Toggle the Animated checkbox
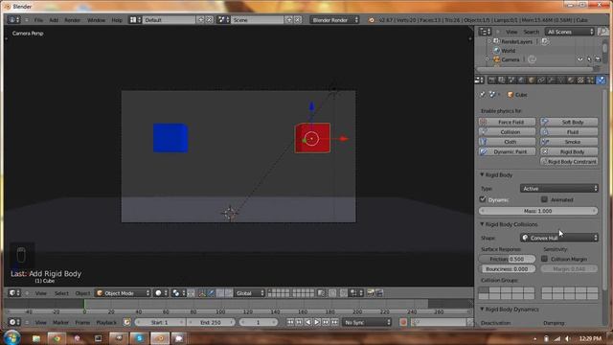The width and height of the screenshot is (613, 345). click(x=544, y=199)
